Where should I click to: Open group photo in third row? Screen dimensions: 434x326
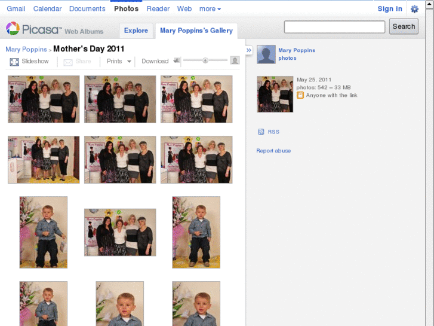(x=120, y=233)
